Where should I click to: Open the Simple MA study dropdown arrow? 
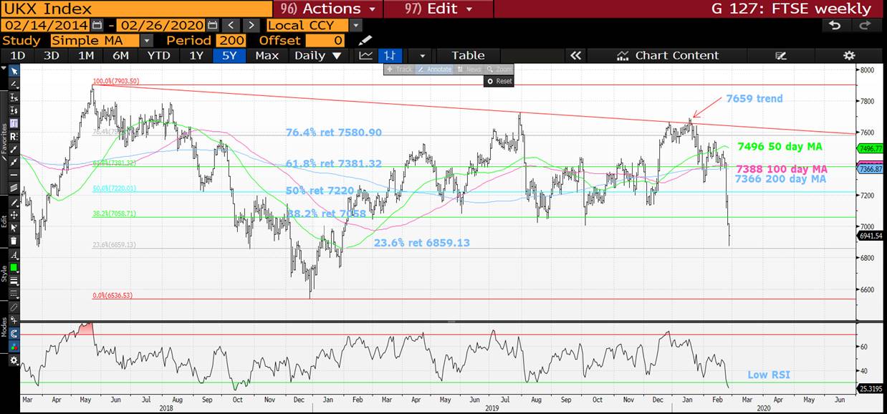tap(146, 40)
